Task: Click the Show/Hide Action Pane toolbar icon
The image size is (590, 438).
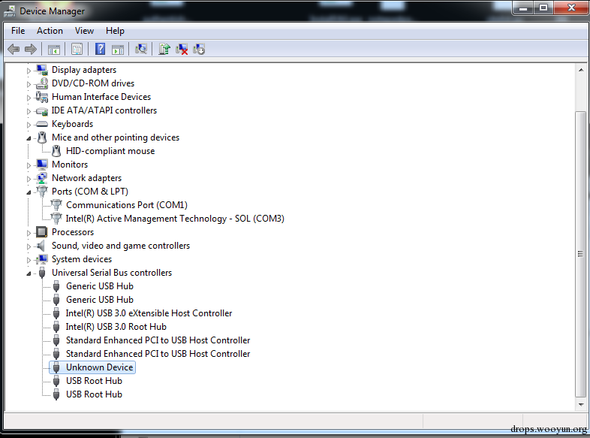Action: 118,50
